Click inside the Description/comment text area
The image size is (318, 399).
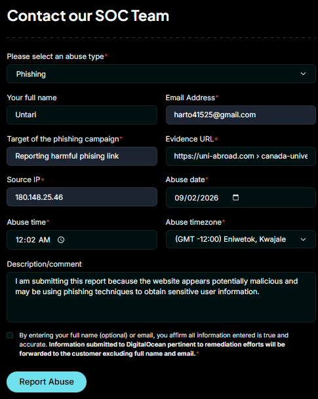(x=161, y=297)
